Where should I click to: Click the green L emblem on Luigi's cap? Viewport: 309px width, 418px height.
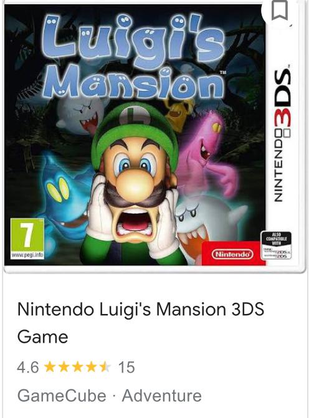click(x=138, y=116)
